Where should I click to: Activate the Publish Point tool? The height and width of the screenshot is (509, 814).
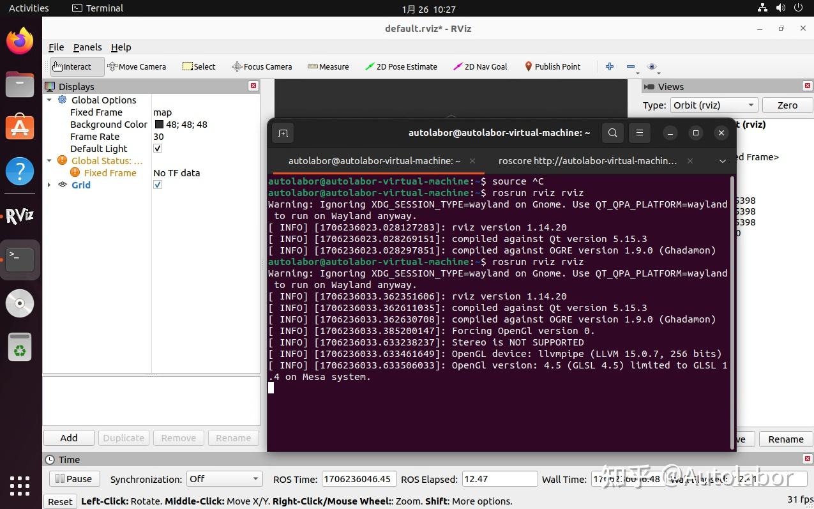pos(552,66)
